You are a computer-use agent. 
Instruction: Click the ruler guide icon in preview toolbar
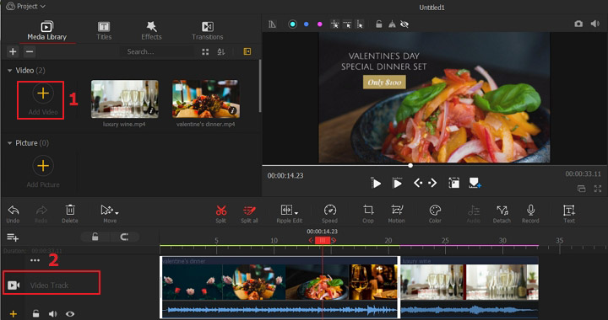coord(272,24)
